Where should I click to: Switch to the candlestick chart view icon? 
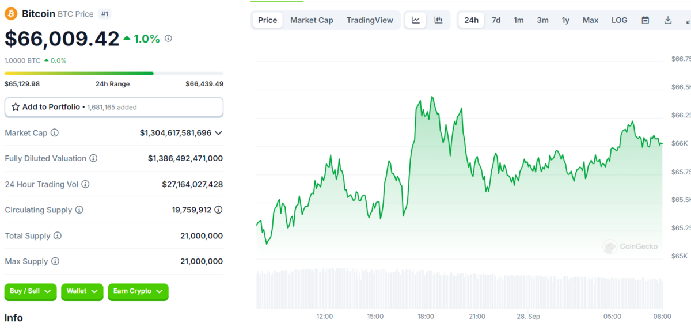[438, 20]
